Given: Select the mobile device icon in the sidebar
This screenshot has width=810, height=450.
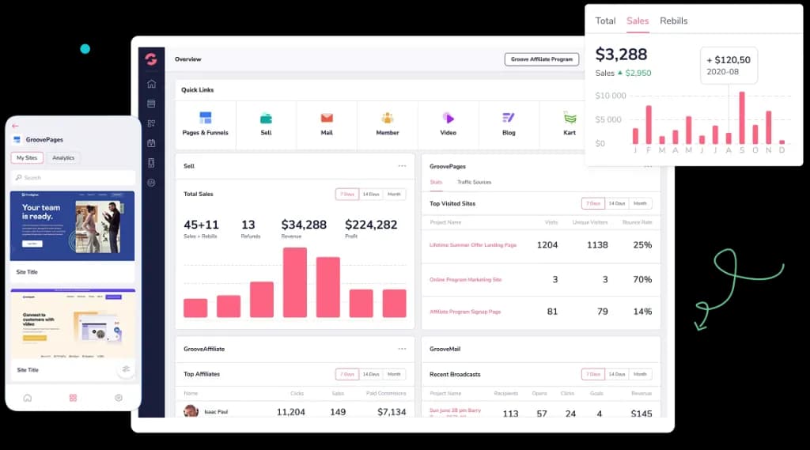Looking at the screenshot, I should [x=151, y=163].
